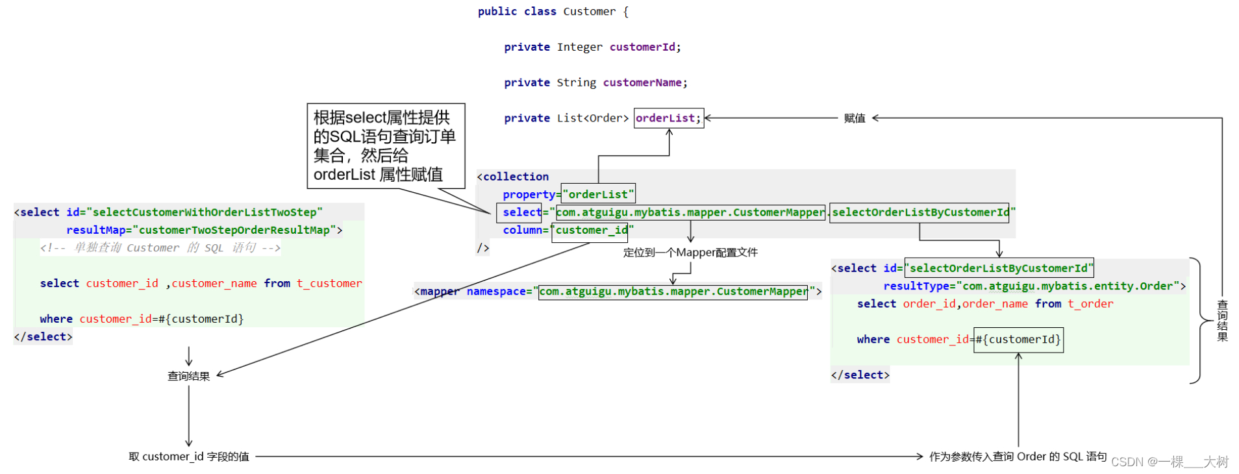
Task: Click the vertical '查询结果' label beside the brace
Action: [1223, 321]
